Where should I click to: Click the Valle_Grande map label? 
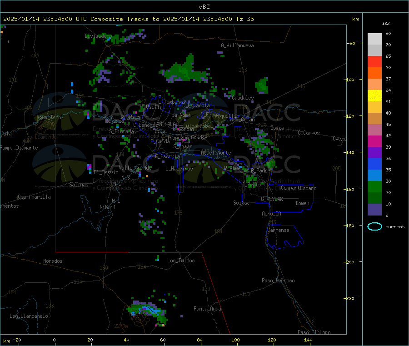tap(135, 168)
